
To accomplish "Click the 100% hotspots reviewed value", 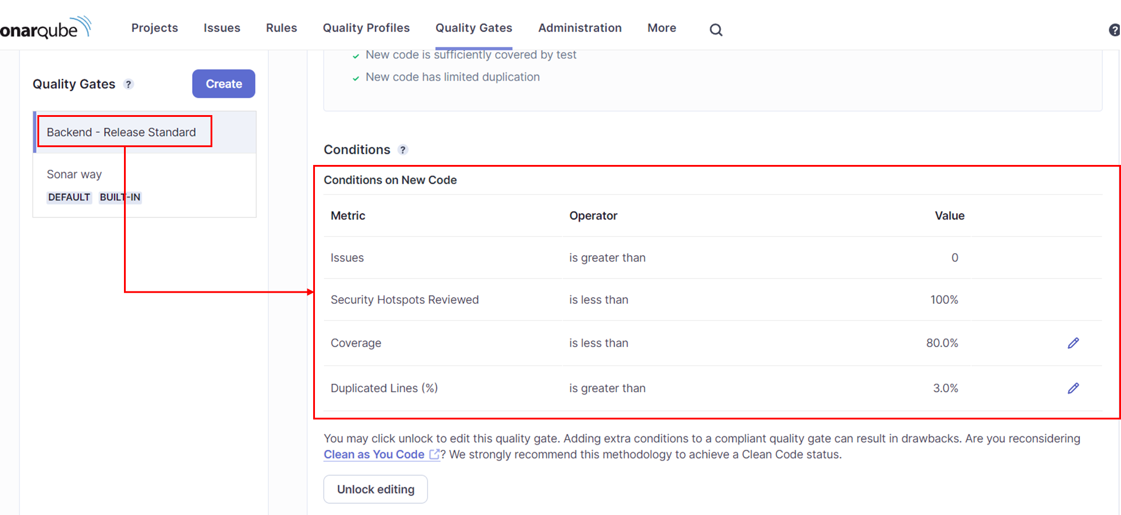I will click(944, 300).
